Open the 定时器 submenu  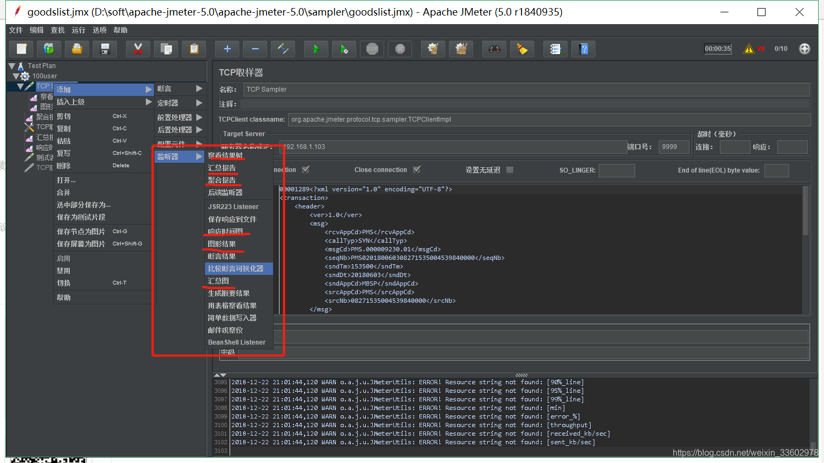(180, 103)
